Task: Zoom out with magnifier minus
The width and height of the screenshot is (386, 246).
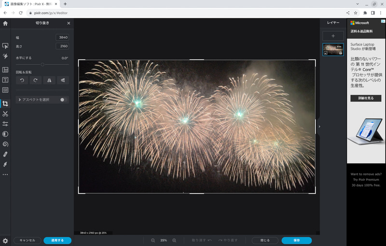Action: click(153, 240)
